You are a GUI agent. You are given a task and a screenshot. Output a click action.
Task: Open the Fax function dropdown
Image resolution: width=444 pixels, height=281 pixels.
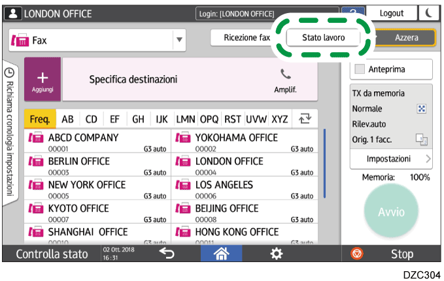pyautogui.click(x=179, y=40)
